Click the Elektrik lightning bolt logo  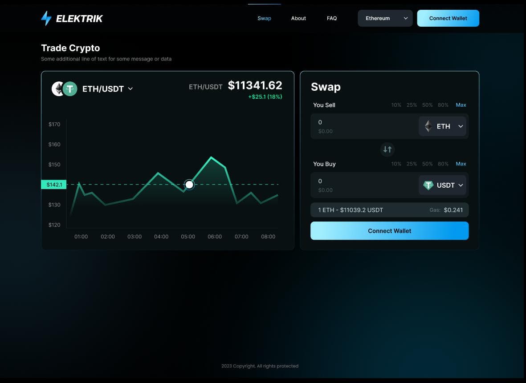coord(46,18)
